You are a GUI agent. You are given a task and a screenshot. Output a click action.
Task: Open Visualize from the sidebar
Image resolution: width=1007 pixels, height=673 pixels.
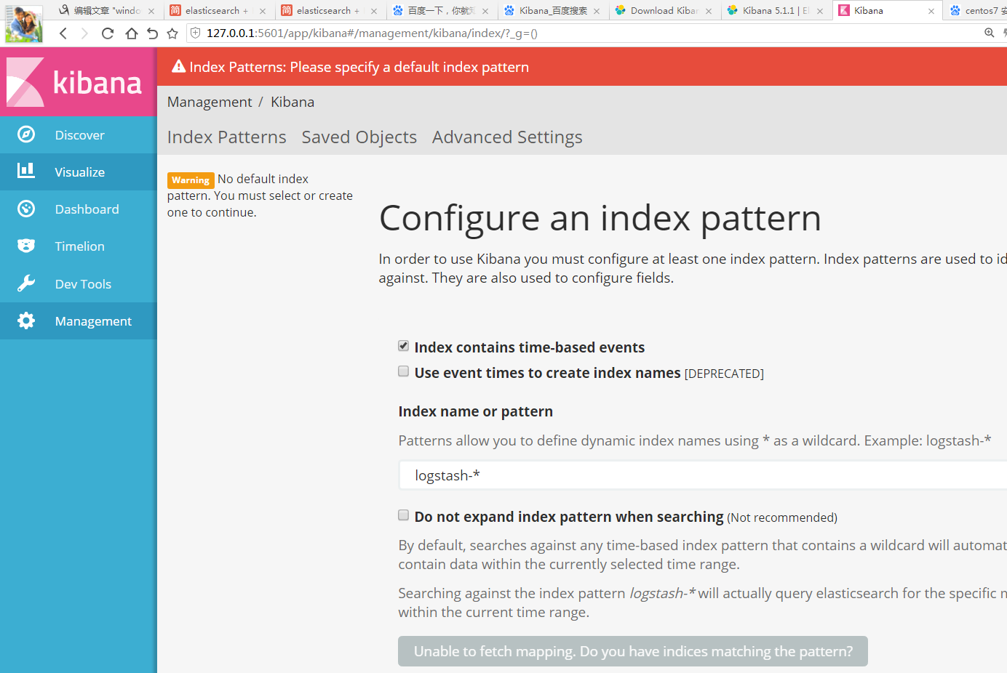tap(79, 172)
